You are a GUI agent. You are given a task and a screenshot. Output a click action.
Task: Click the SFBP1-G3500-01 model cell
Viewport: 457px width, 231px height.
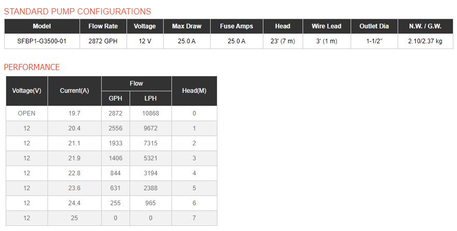coord(42,41)
